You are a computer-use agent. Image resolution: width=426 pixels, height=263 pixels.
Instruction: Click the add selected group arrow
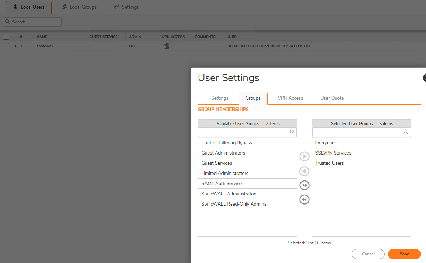coord(304,157)
